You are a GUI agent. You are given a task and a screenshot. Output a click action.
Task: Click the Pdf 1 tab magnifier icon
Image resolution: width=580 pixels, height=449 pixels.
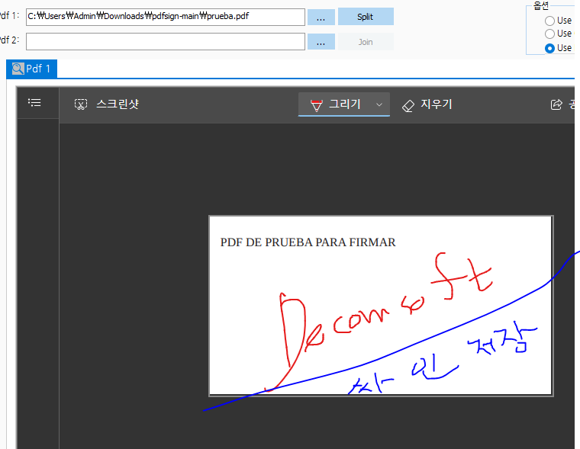[x=18, y=69]
